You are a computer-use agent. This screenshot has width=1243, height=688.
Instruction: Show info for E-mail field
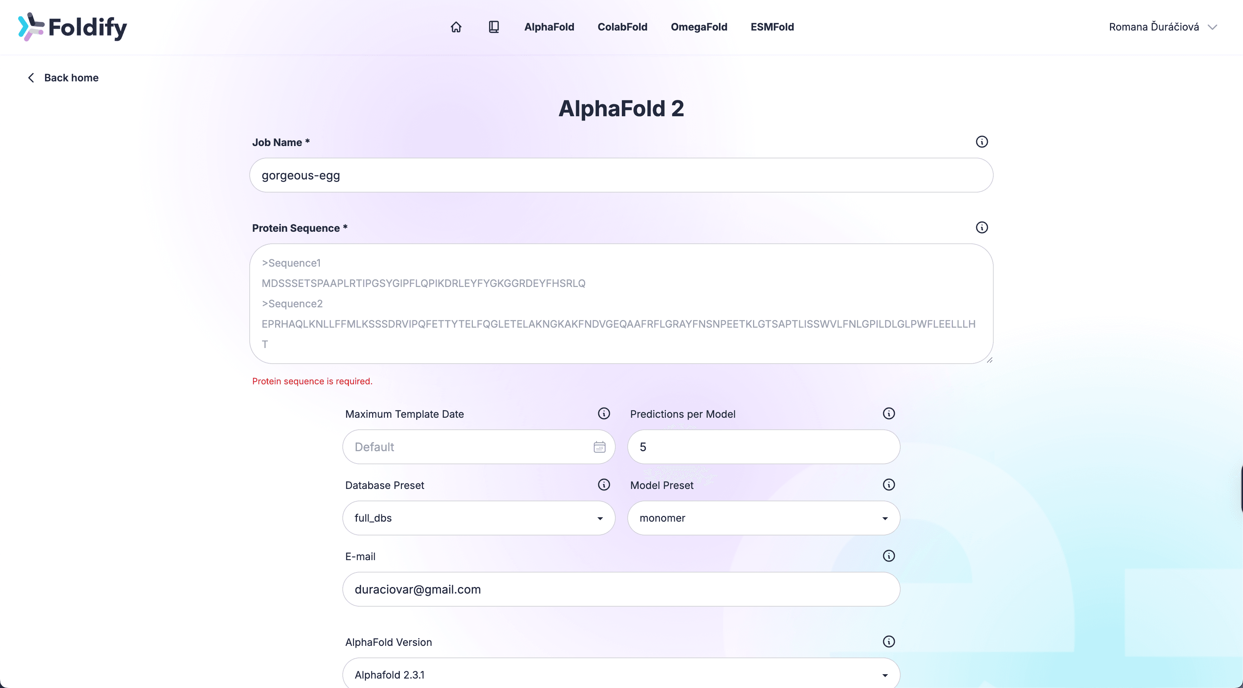[x=888, y=556]
